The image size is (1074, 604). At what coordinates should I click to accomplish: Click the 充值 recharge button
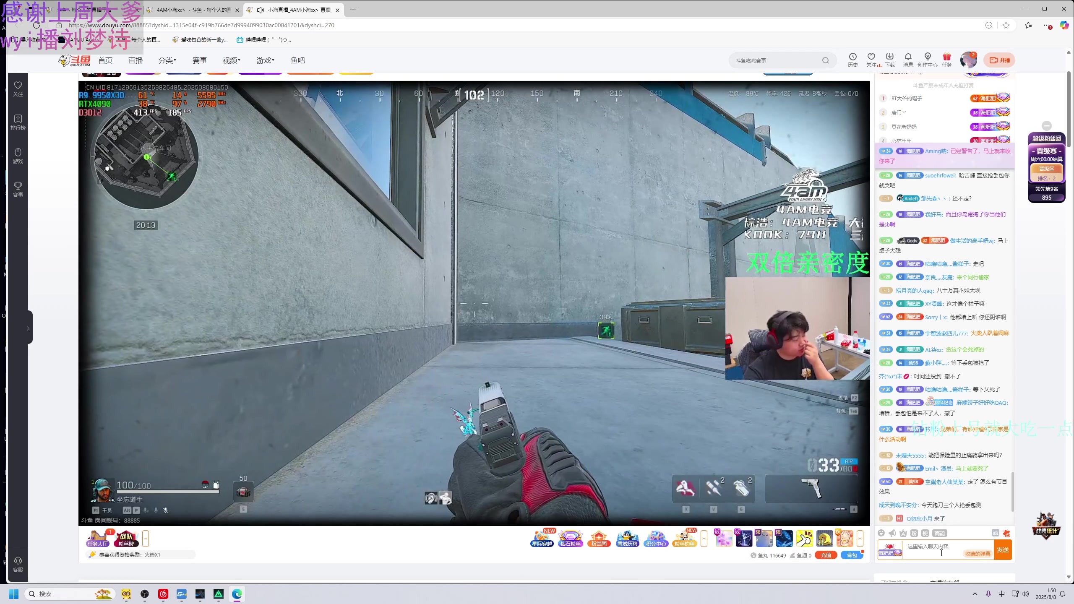[826, 555]
